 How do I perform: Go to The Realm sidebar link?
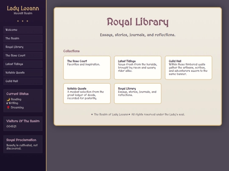pyautogui.click(x=23, y=38)
